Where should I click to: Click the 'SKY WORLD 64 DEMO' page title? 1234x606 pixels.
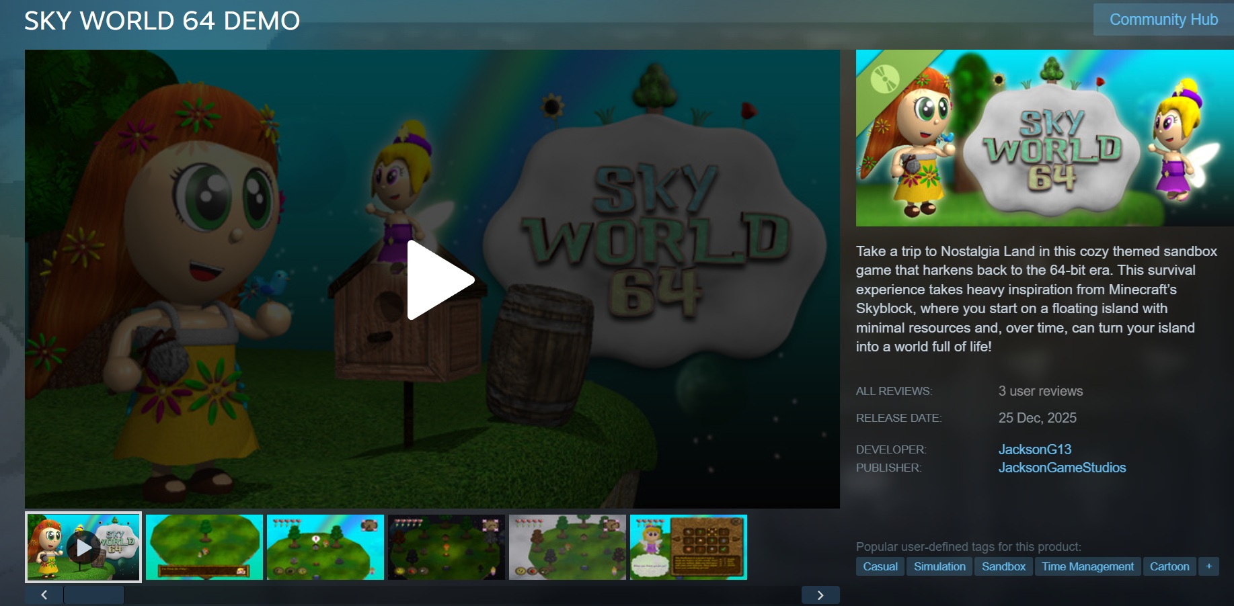[162, 21]
